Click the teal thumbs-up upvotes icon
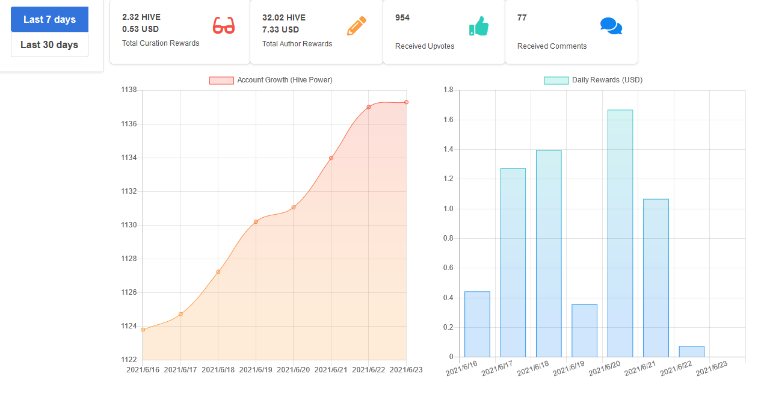This screenshot has width=764, height=397. (x=479, y=26)
